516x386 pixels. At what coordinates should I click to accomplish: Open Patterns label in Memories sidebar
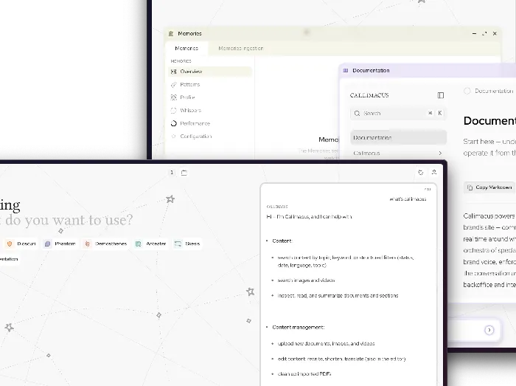190,85
